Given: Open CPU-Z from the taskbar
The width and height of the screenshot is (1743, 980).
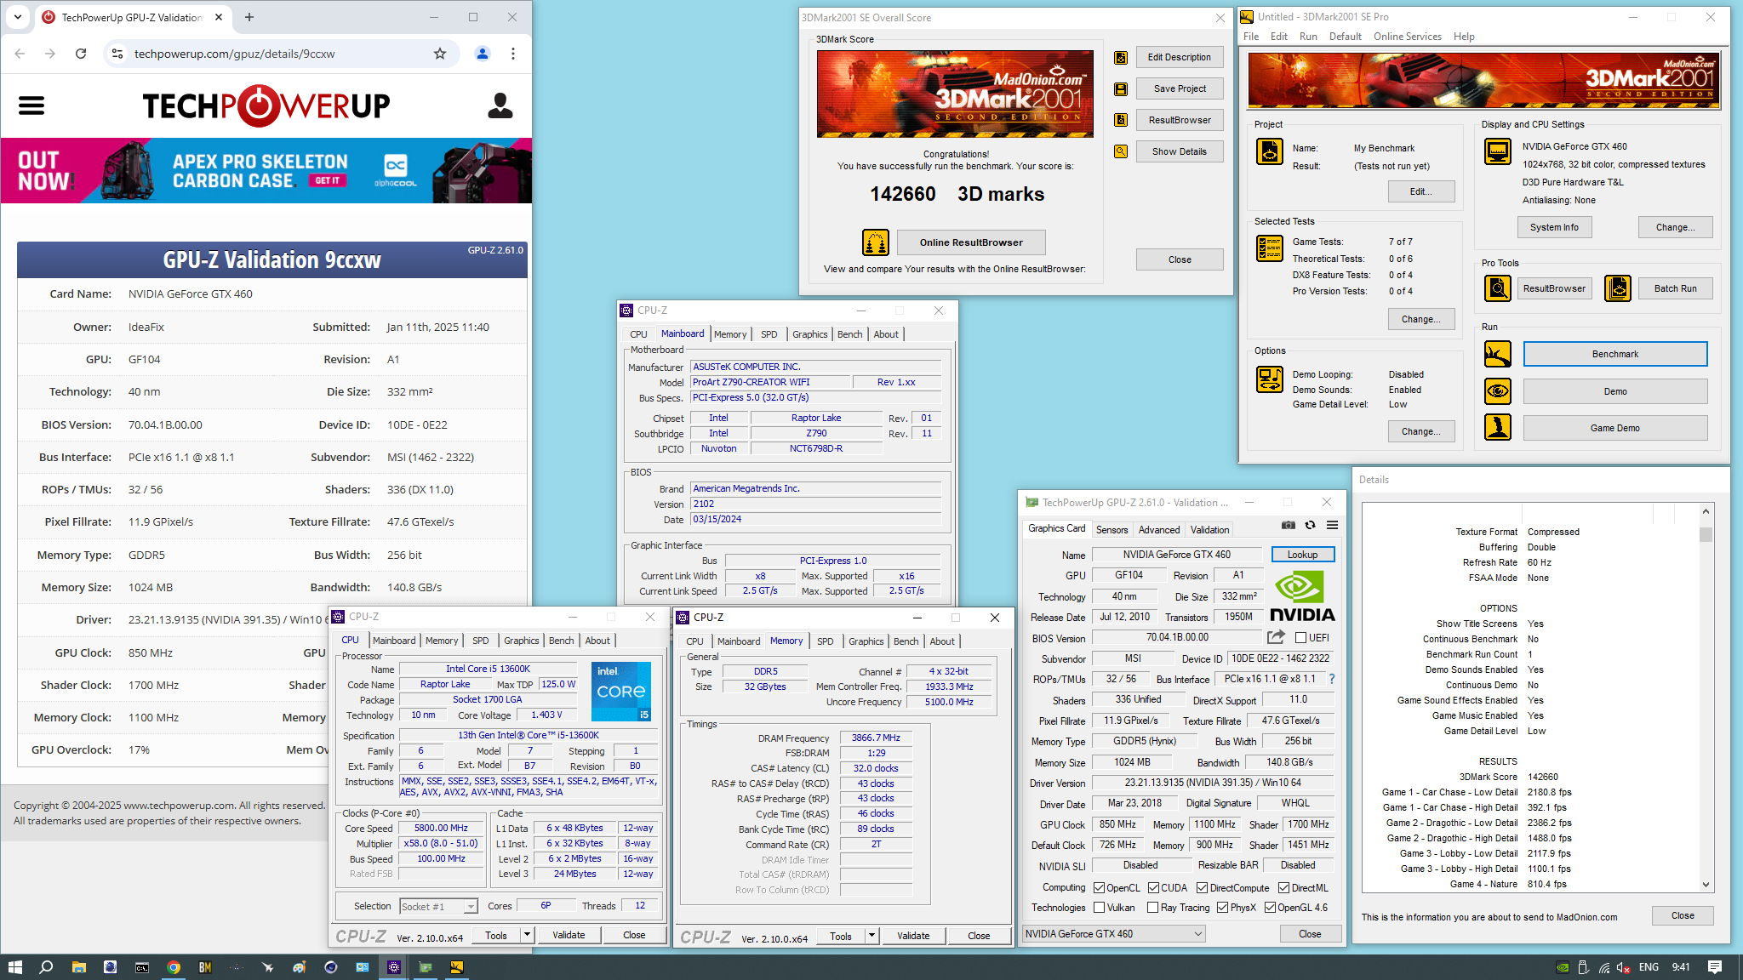Looking at the screenshot, I should pos(393,967).
